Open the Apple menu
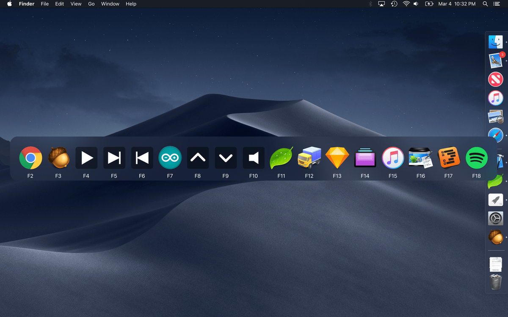Image resolution: width=508 pixels, height=317 pixels. [9, 4]
